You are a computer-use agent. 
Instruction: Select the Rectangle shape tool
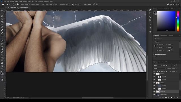click(2, 60)
